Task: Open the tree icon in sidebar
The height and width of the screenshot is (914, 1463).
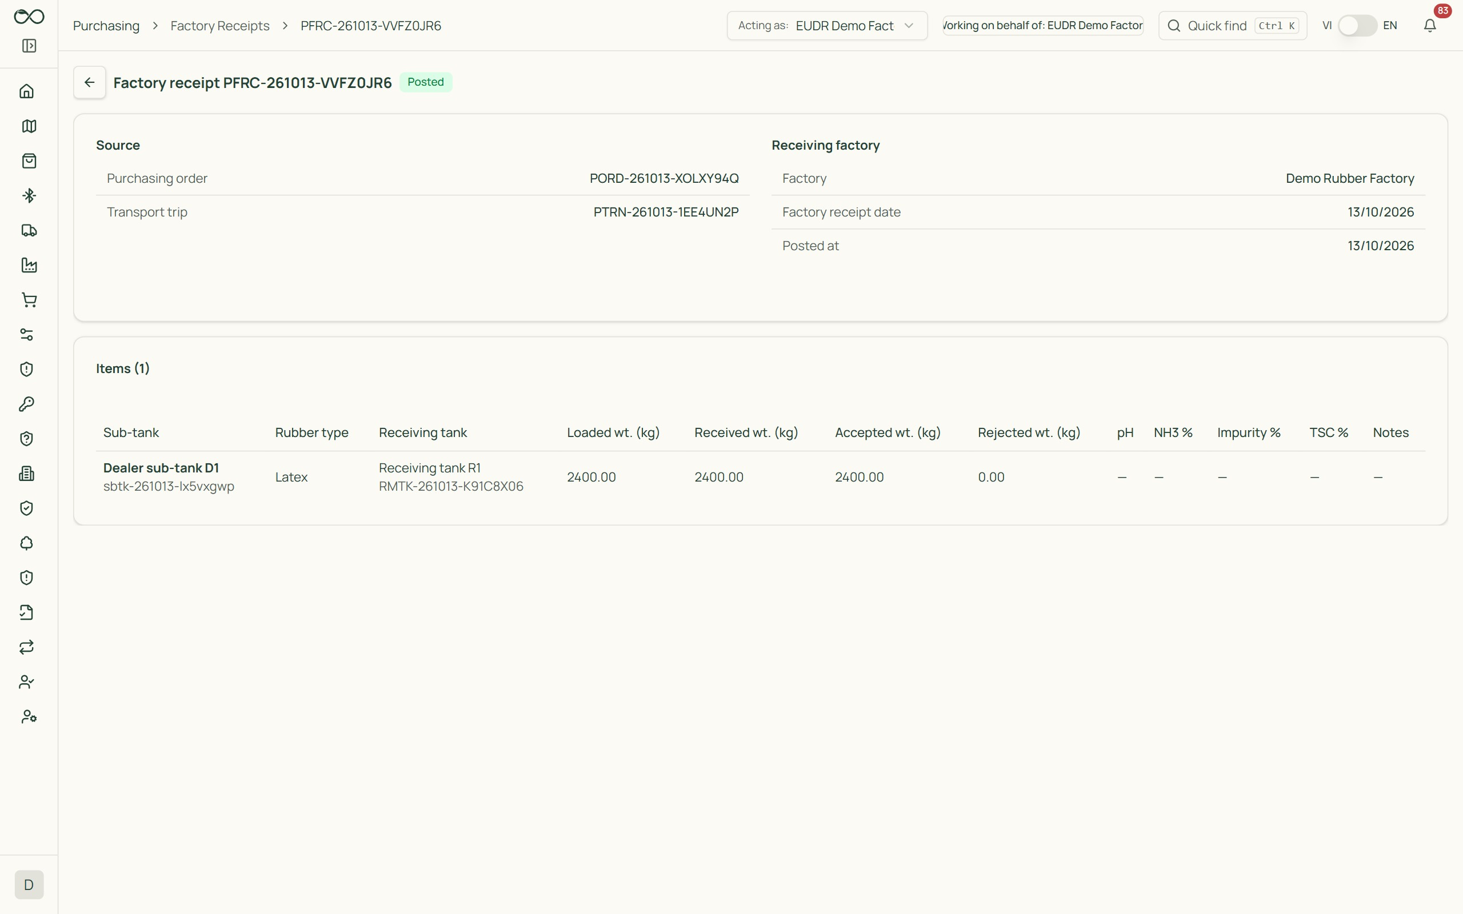Action: pyautogui.click(x=27, y=543)
